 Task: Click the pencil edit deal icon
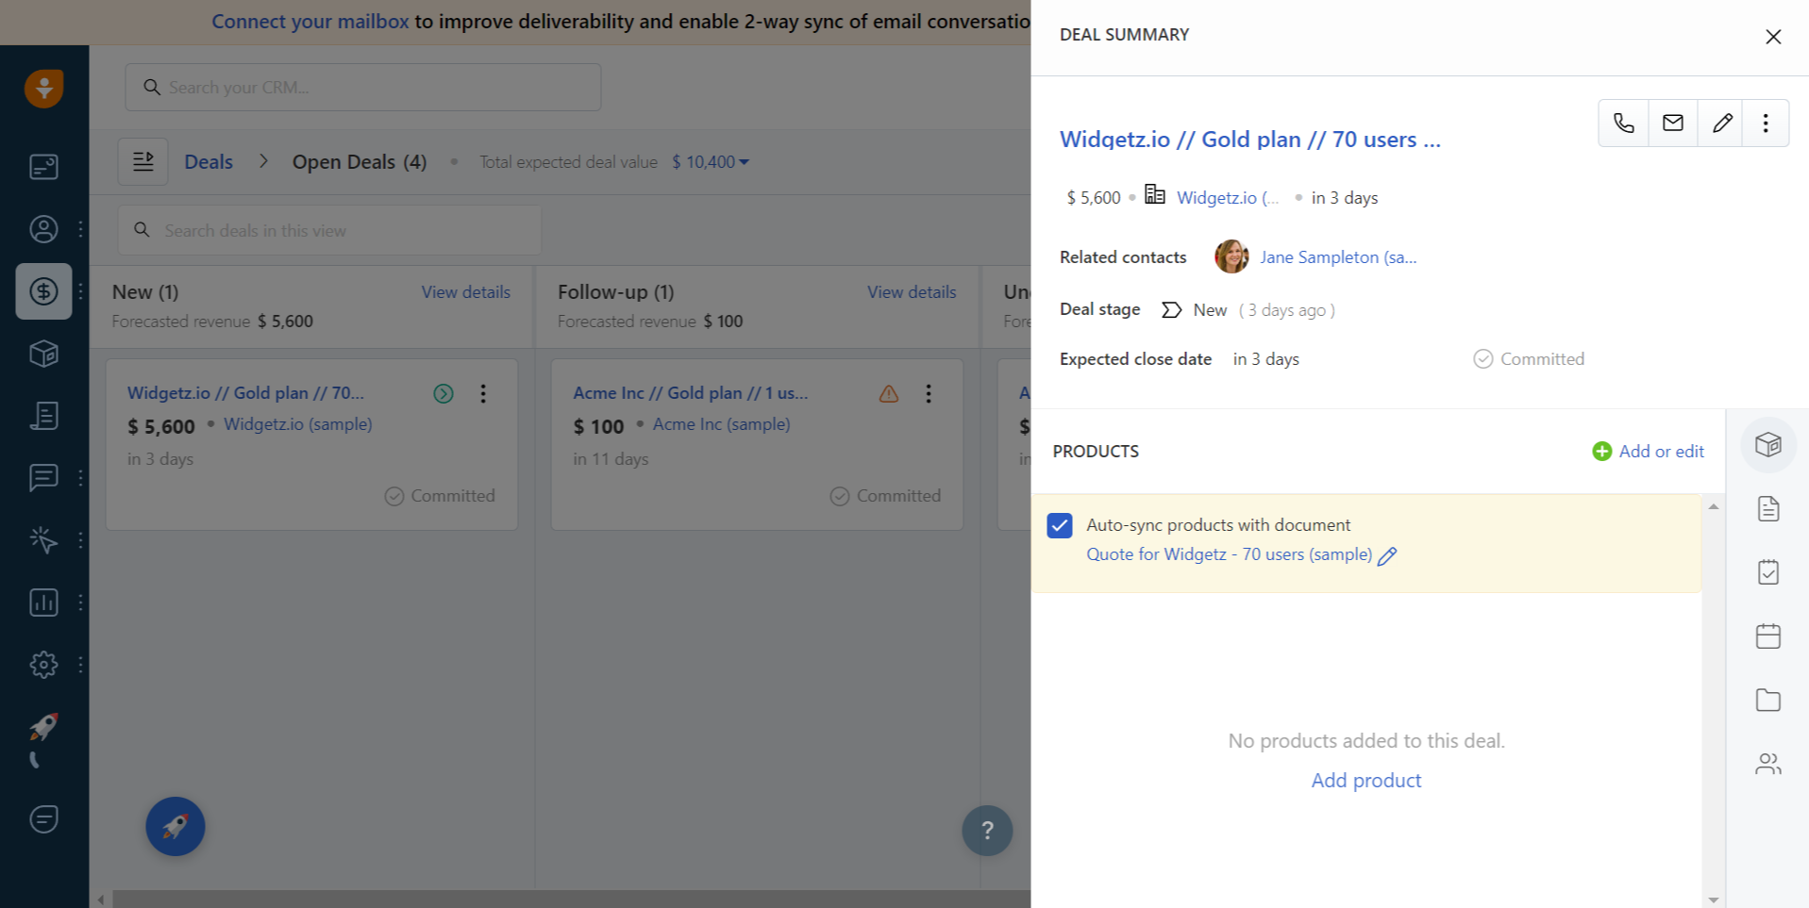point(1721,123)
